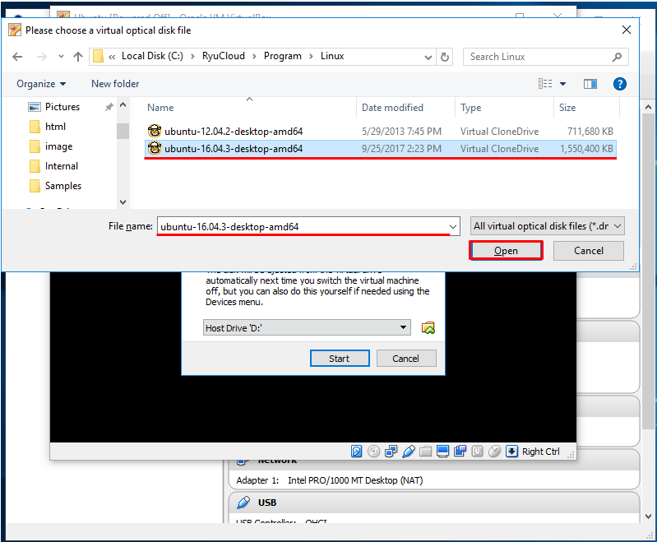Open the view options dropdown arrow
Image resolution: width=657 pixels, height=542 pixels.
[x=562, y=84]
